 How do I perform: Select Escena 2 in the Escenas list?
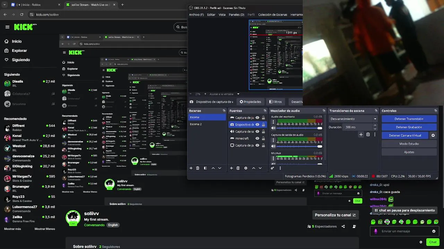click(207, 124)
